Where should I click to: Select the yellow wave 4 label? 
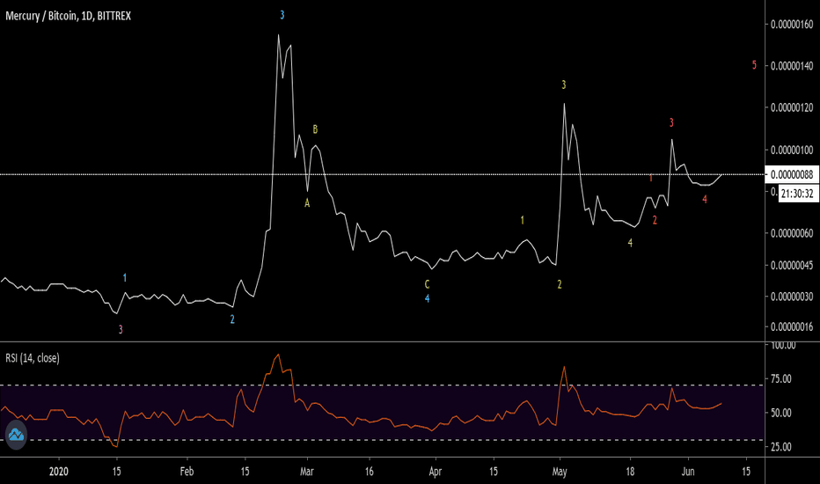[630, 243]
